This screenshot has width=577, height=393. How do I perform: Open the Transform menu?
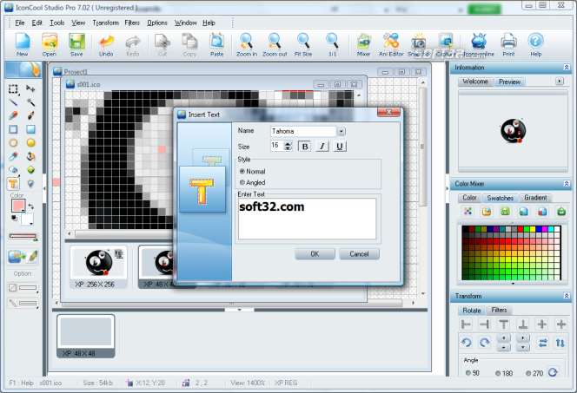click(x=106, y=23)
